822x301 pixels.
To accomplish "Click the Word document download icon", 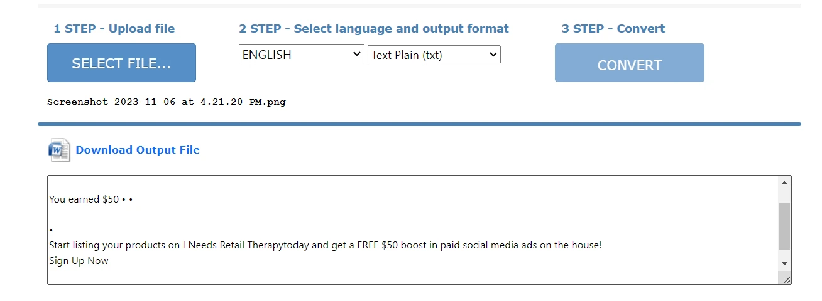I will pyautogui.click(x=59, y=150).
